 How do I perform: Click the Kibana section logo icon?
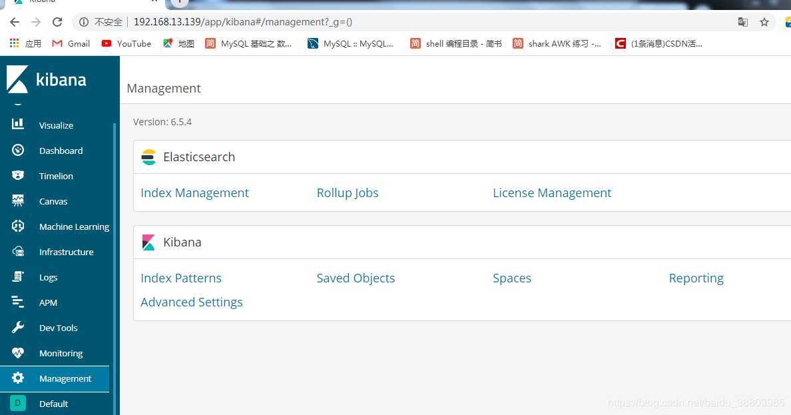pyautogui.click(x=148, y=242)
